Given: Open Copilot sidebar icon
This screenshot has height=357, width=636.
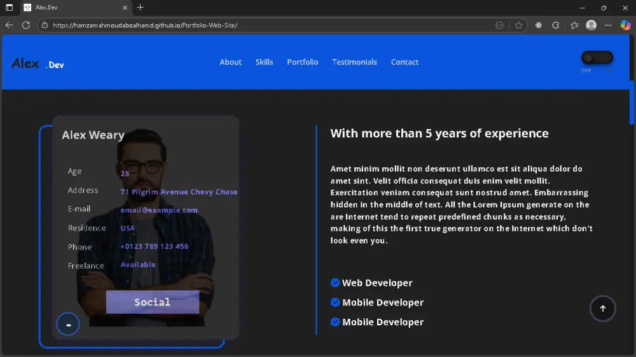Looking at the screenshot, I should pyautogui.click(x=625, y=25).
